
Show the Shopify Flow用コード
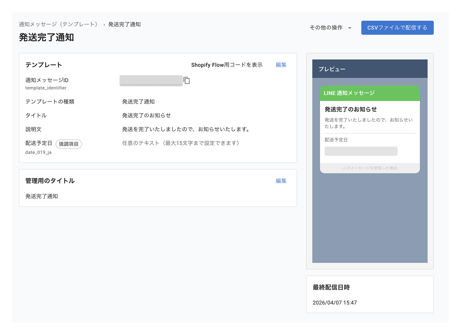coord(227,65)
